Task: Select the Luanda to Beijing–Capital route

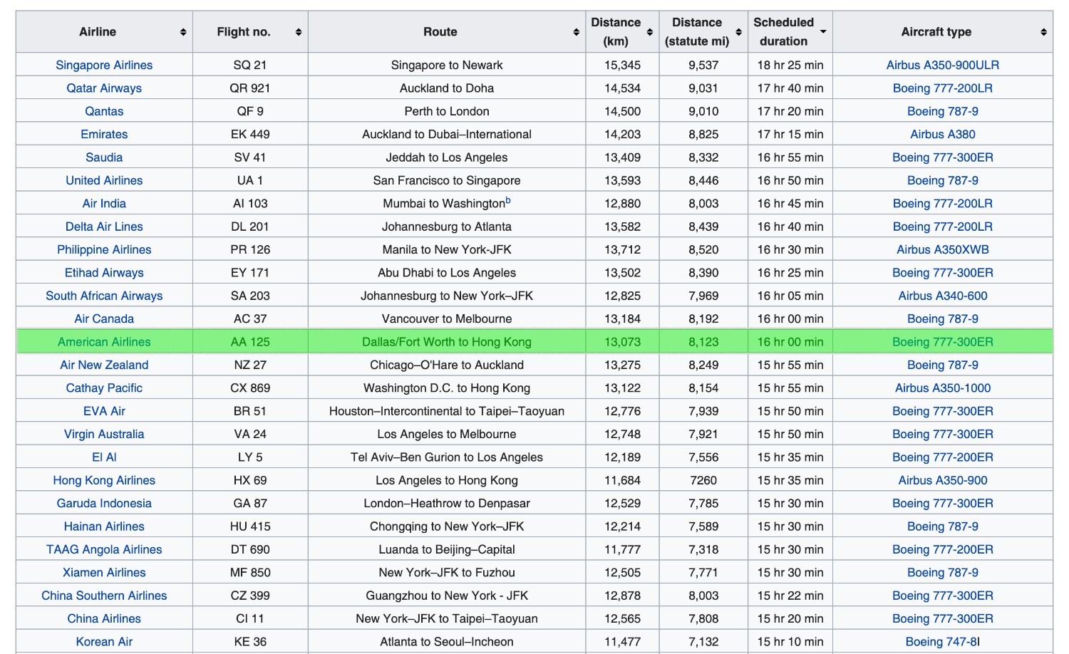Action: 447,549
